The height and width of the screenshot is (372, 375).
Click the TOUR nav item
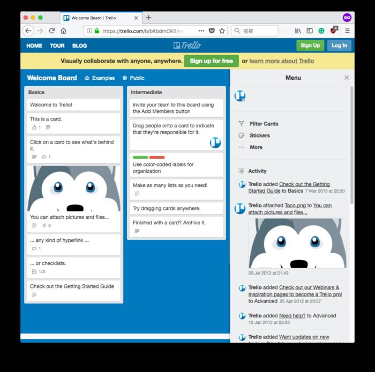coord(57,45)
